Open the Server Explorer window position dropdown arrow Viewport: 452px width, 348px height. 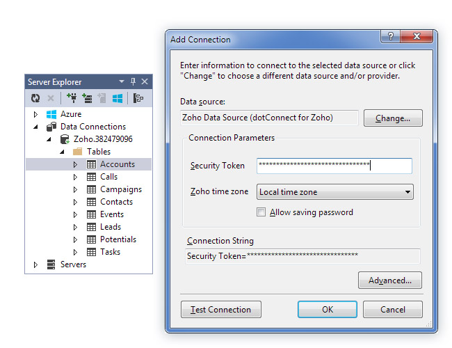coord(122,81)
